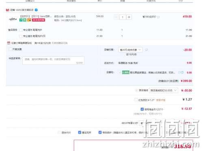
Task: Check the ¥21.00 shoe cleaning service box
Action: [21, 36]
